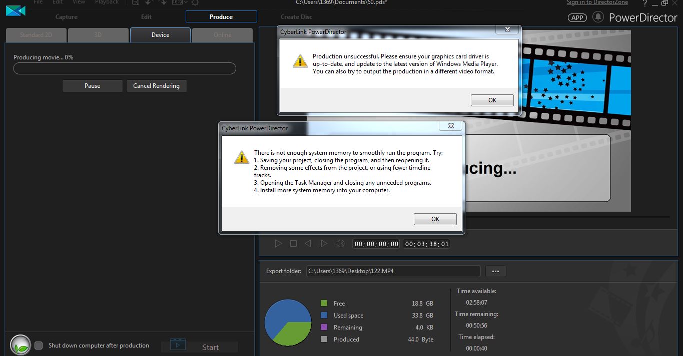The image size is (683, 356).
Task: Click the stop button below the preview
Action: 294,244
